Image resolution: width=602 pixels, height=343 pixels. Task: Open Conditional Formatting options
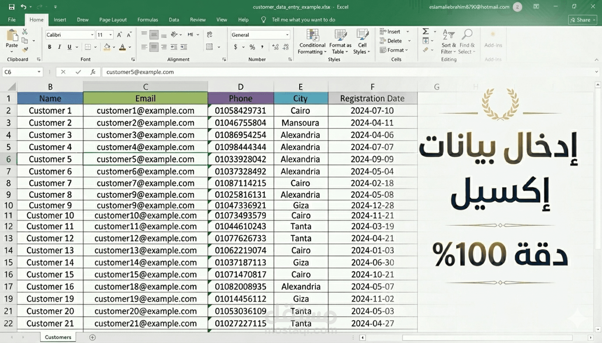pyautogui.click(x=312, y=42)
